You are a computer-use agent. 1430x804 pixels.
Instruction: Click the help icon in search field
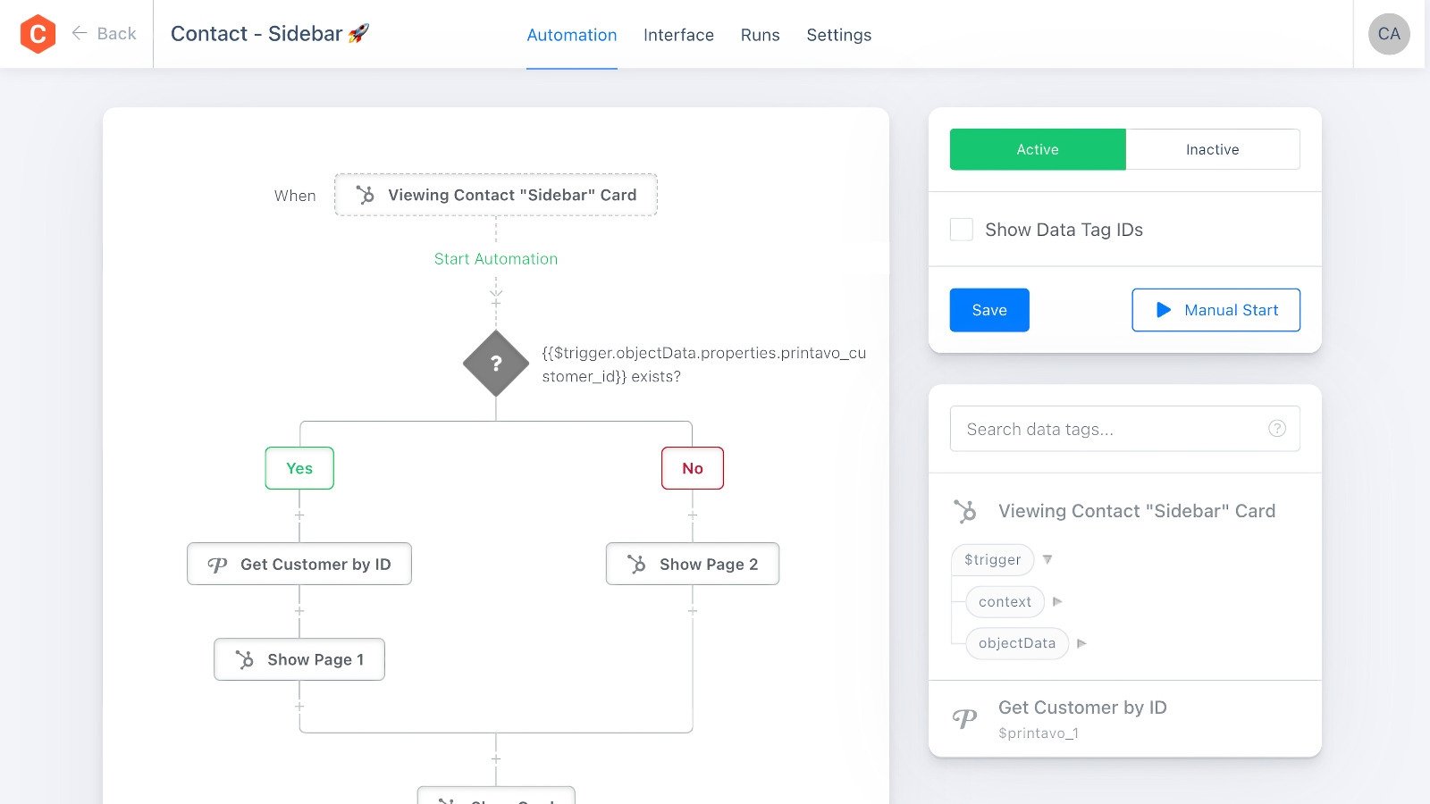pyautogui.click(x=1277, y=429)
